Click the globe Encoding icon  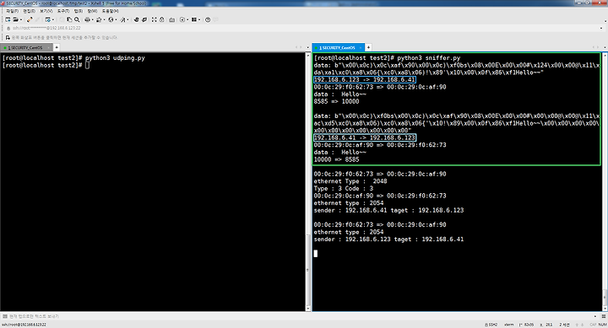[111, 19]
